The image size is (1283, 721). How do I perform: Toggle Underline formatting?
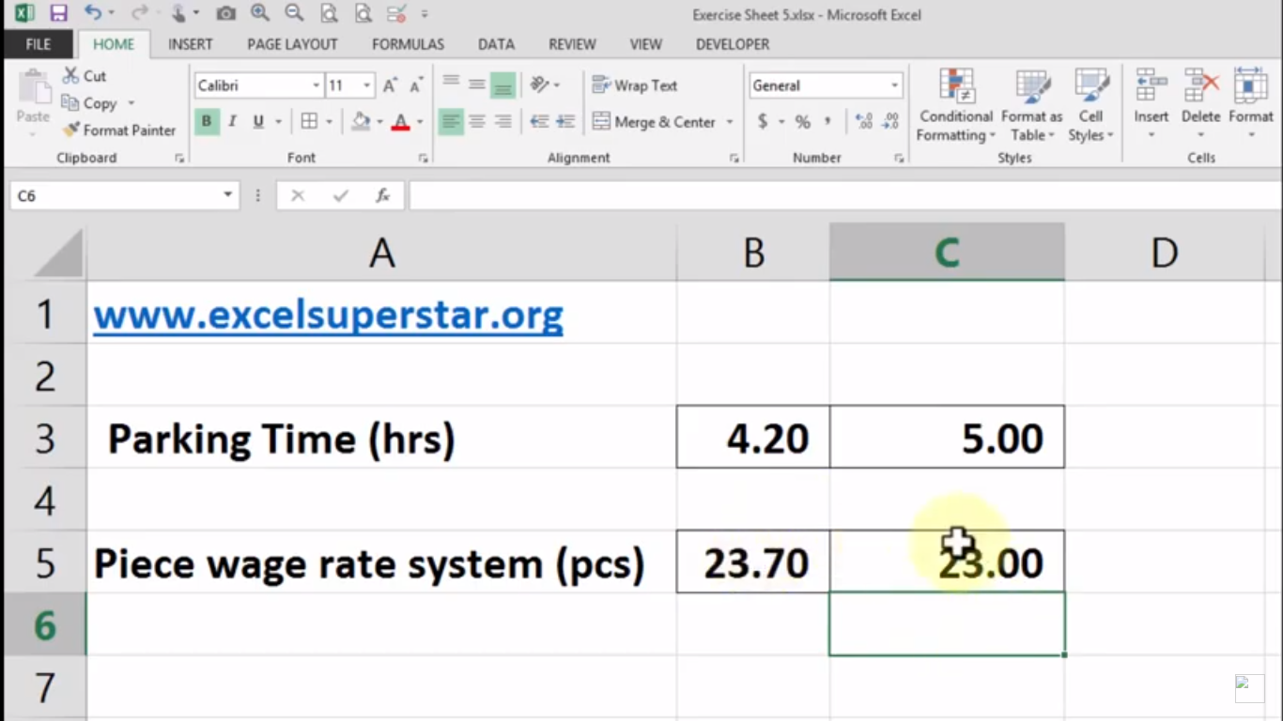258,121
